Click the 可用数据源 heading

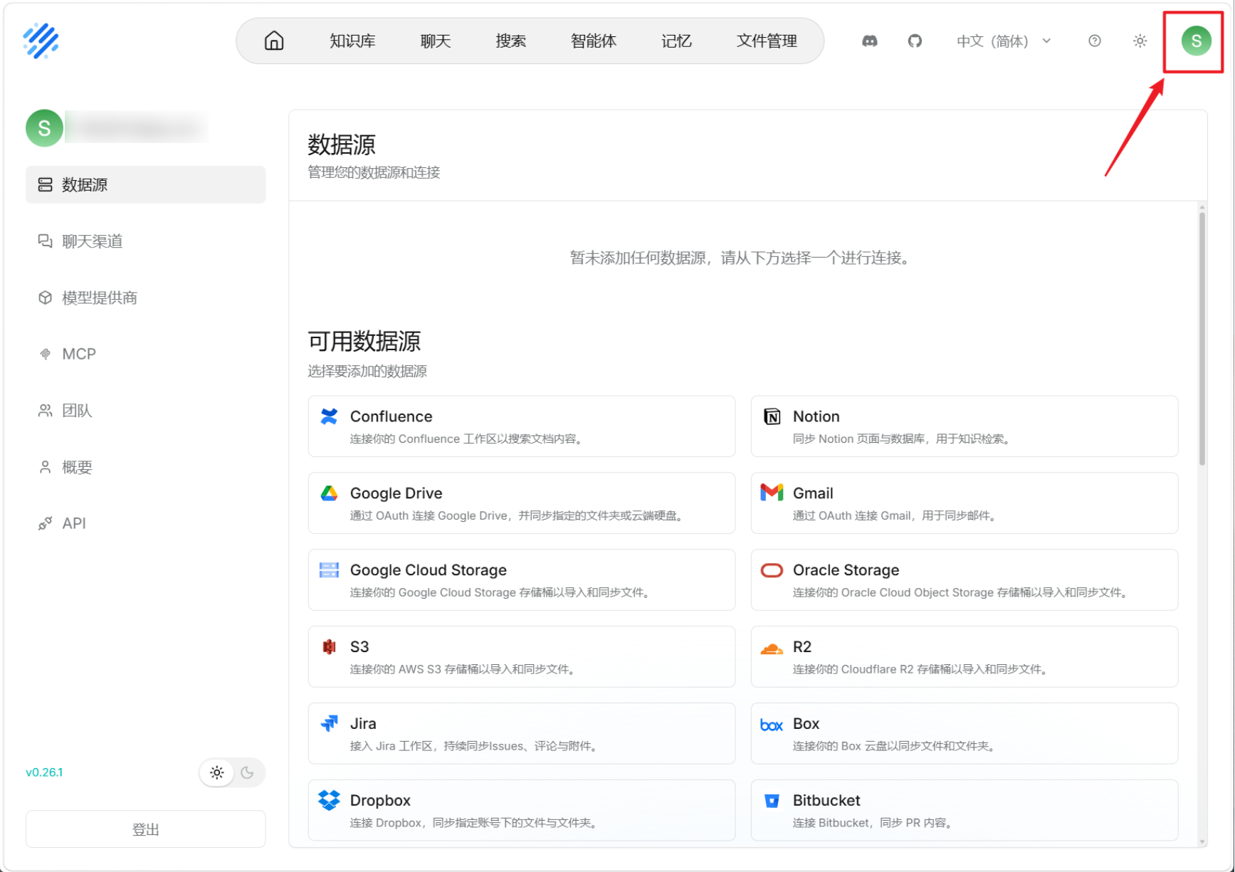[364, 342]
